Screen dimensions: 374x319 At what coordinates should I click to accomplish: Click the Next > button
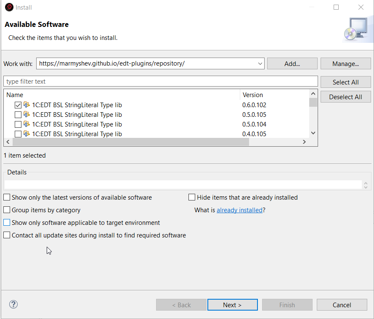(233, 305)
